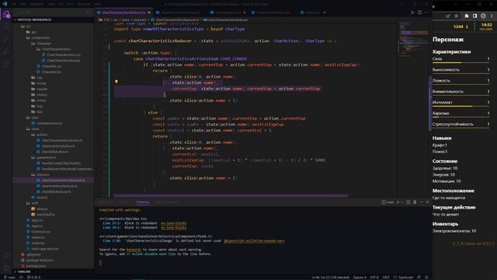Maximize the terminal panel size
Screen dimensions: 497x280
422,202
